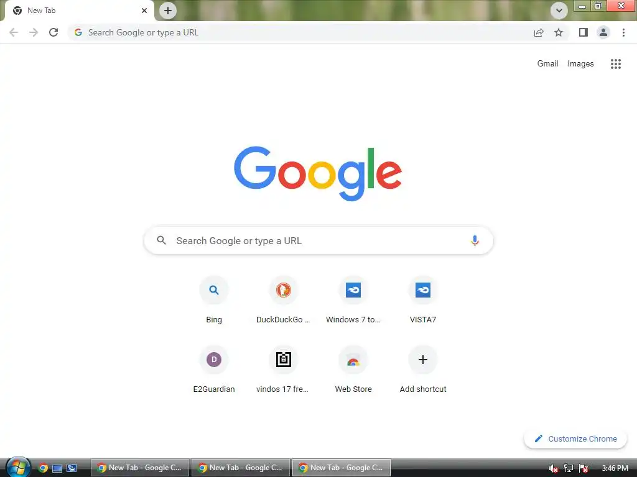
Task: Open the vindos 17 fre... shortcut
Action: click(x=284, y=370)
